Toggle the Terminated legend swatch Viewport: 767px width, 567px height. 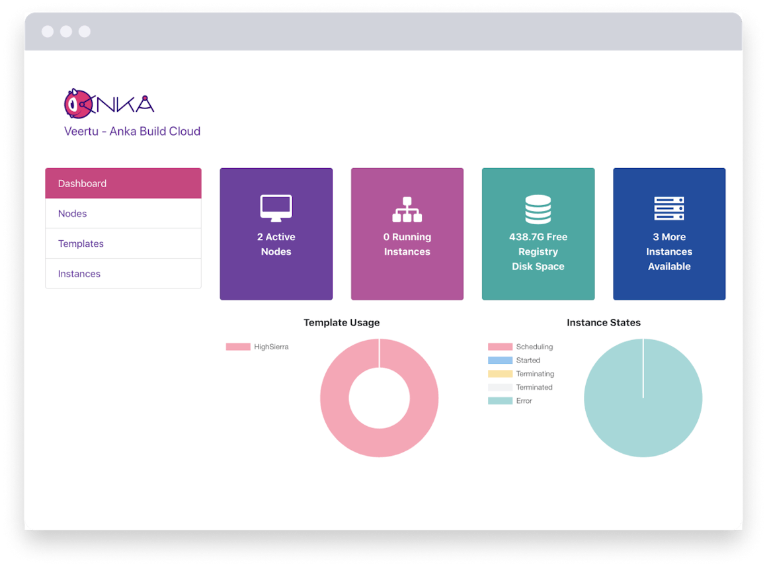coord(500,387)
